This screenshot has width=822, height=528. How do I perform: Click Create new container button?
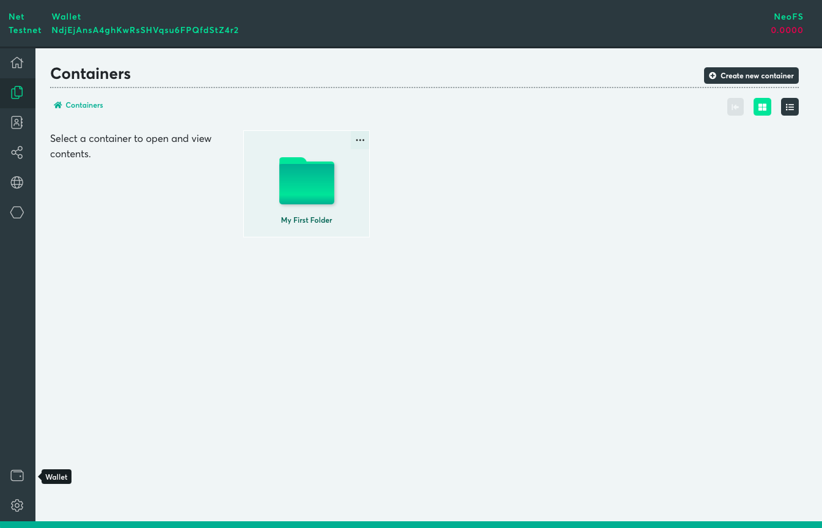751,76
